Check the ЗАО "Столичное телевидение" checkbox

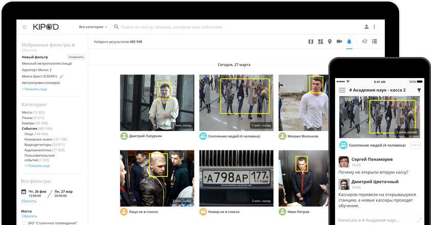(24, 223)
